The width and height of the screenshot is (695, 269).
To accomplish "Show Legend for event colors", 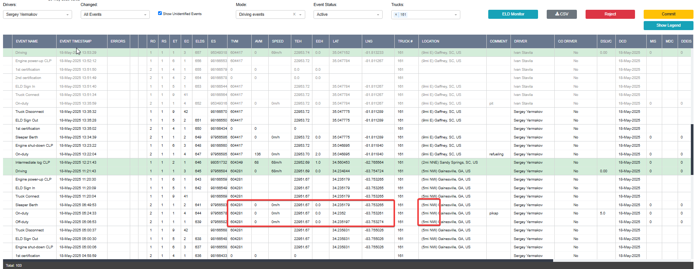I will (x=668, y=25).
